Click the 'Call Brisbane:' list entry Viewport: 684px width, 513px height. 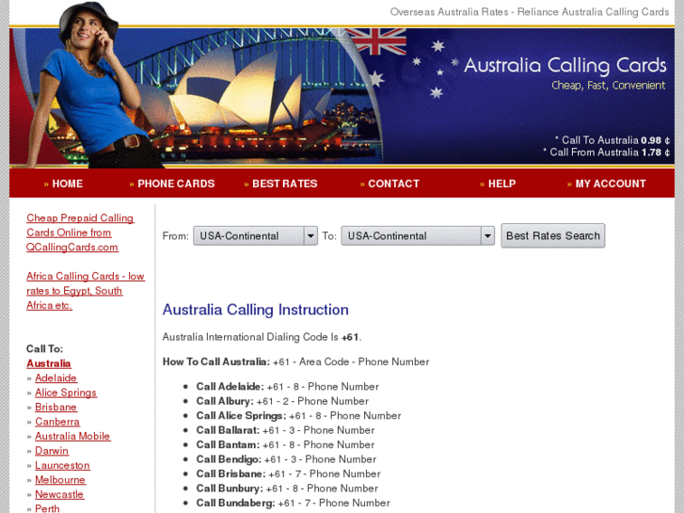coord(288,473)
